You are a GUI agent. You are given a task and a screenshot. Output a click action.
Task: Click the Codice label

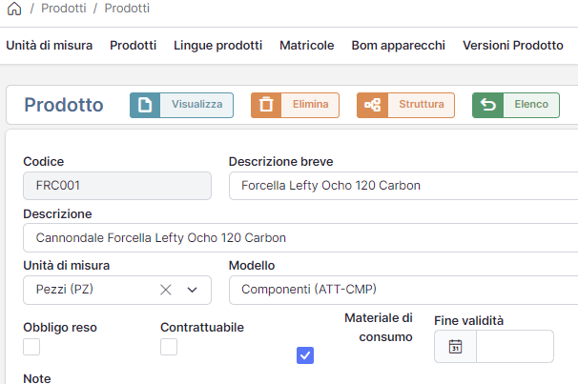44,162
